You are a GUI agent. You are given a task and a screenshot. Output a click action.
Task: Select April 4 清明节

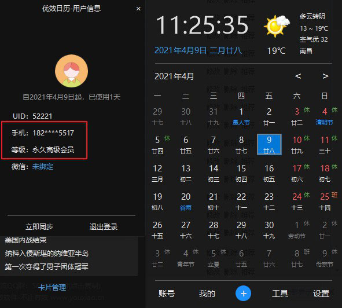[x=325, y=116]
